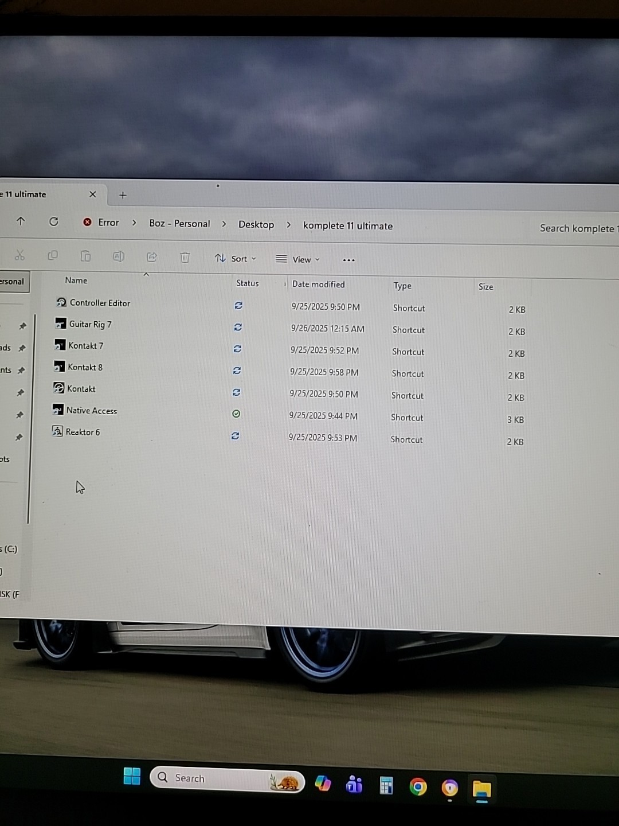Click date 9/25/2025 9:58 PM cell
The width and height of the screenshot is (619, 826).
(324, 372)
